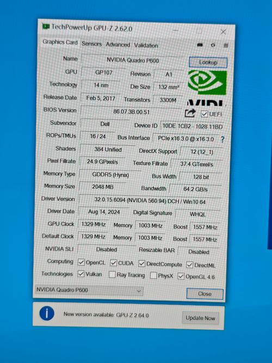272x363 pixels.
Task: Click the GPU Clock row Memory 1003 MHz value
Action: (x=151, y=225)
